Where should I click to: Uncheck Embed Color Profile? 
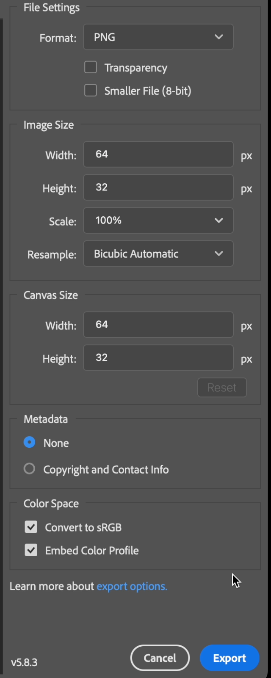click(31, 550)
